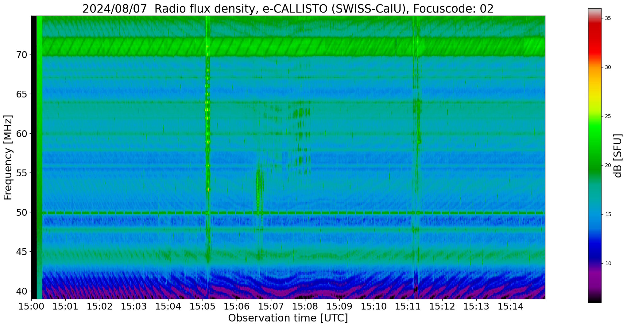Click the 65 MHz frequency tick label
Image resolution: width=627 pixels, height=327 pixels.
pos(21,94)
